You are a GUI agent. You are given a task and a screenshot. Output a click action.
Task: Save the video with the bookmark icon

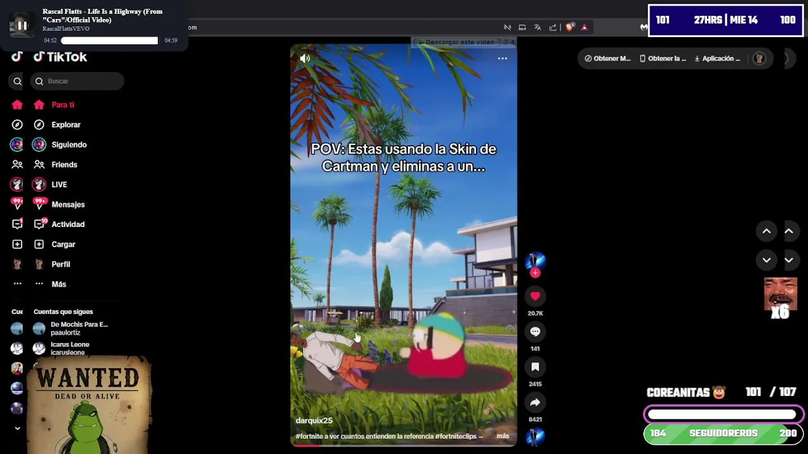[535, 367]
